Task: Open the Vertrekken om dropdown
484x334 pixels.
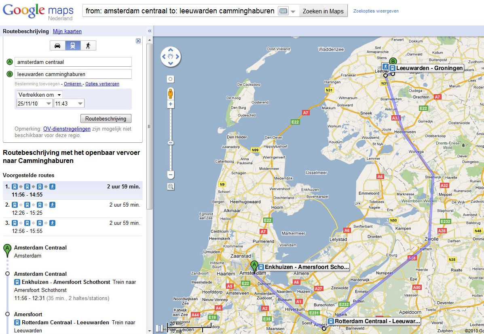Action: click(40, 95)
